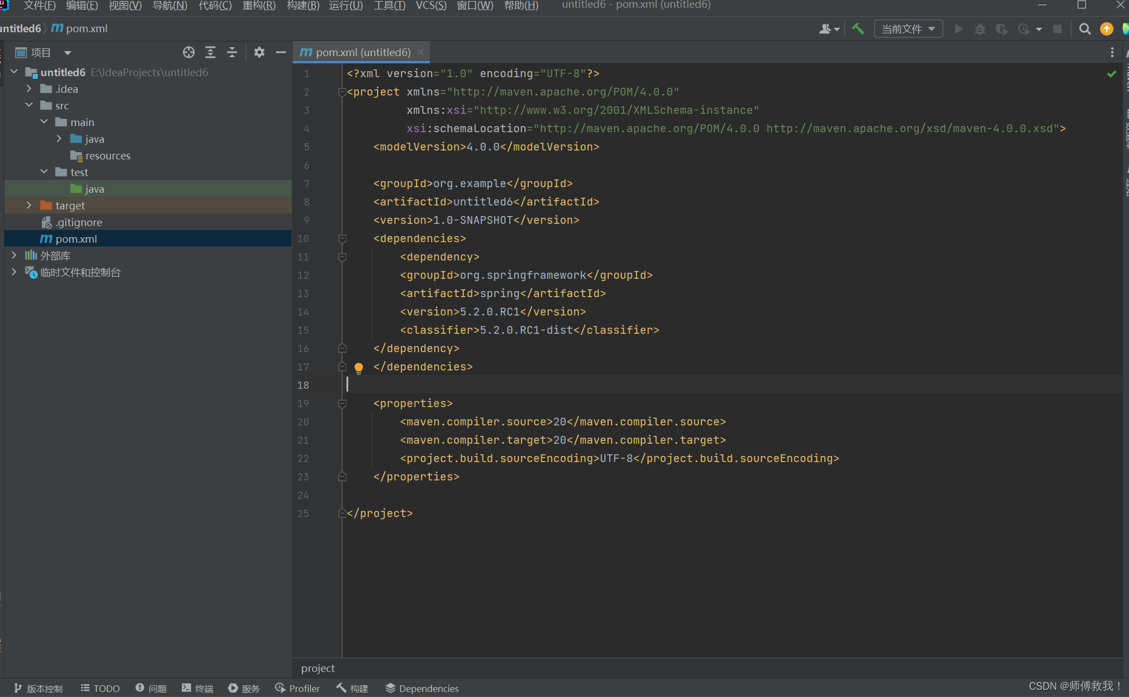Collapse the src folder
The width and height of the screenshot is (1129, 697).
pos(29,105)
